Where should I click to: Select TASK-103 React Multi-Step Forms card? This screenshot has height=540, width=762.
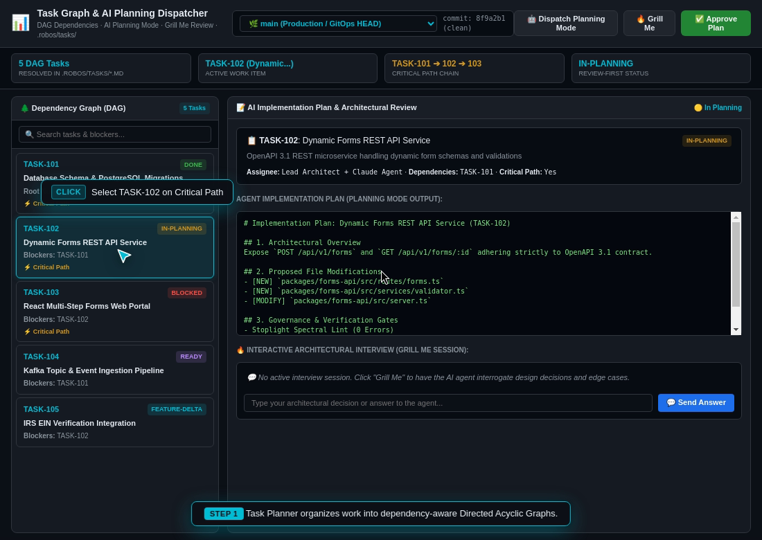(115, 312)
